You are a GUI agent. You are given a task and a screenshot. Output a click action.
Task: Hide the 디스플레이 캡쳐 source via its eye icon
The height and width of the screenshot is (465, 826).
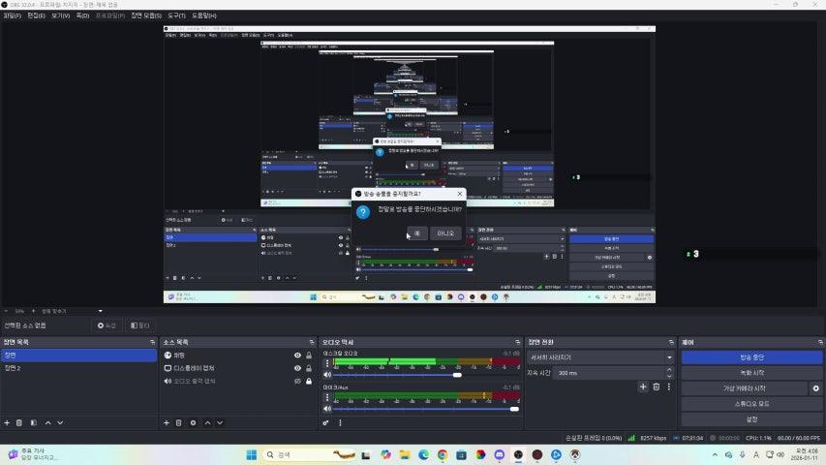(x=297, y=368)
